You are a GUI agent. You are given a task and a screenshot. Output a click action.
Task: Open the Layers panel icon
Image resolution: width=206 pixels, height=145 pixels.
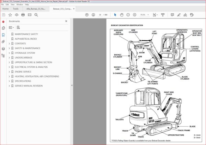click(3, 49)
